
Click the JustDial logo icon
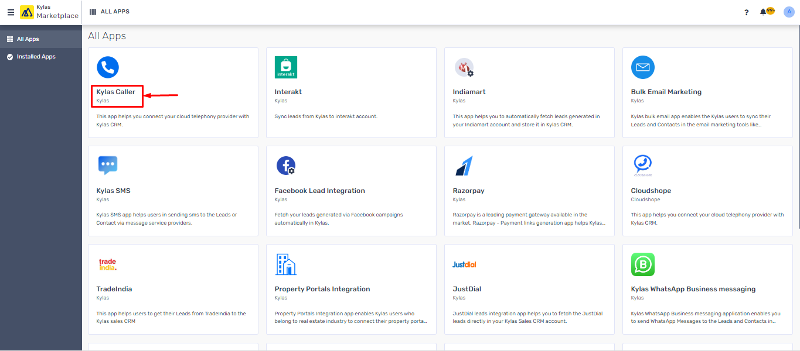pos(464,264)
